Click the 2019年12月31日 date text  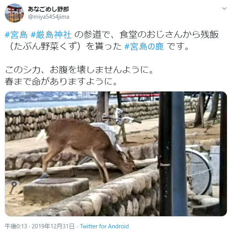pyautogui.click(x=53, y=226)
